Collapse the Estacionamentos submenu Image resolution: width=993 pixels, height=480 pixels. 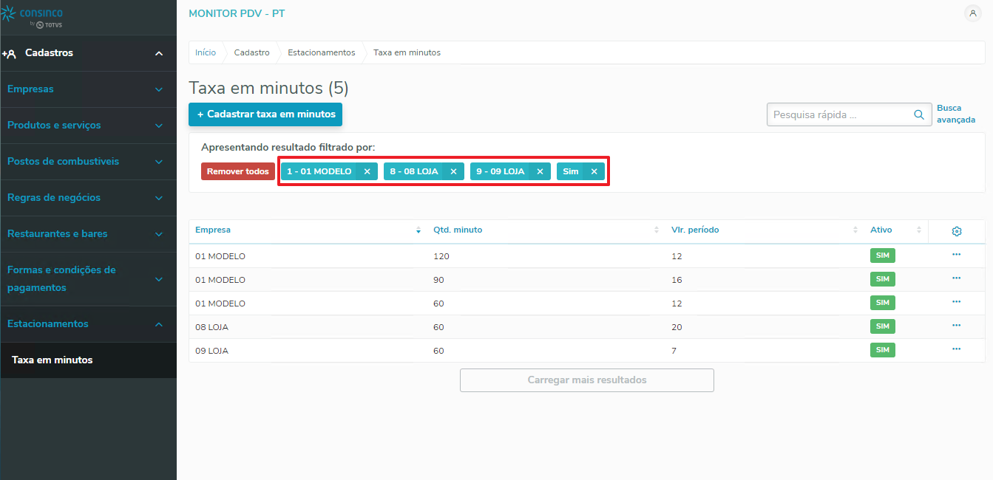tap(159, 324)
